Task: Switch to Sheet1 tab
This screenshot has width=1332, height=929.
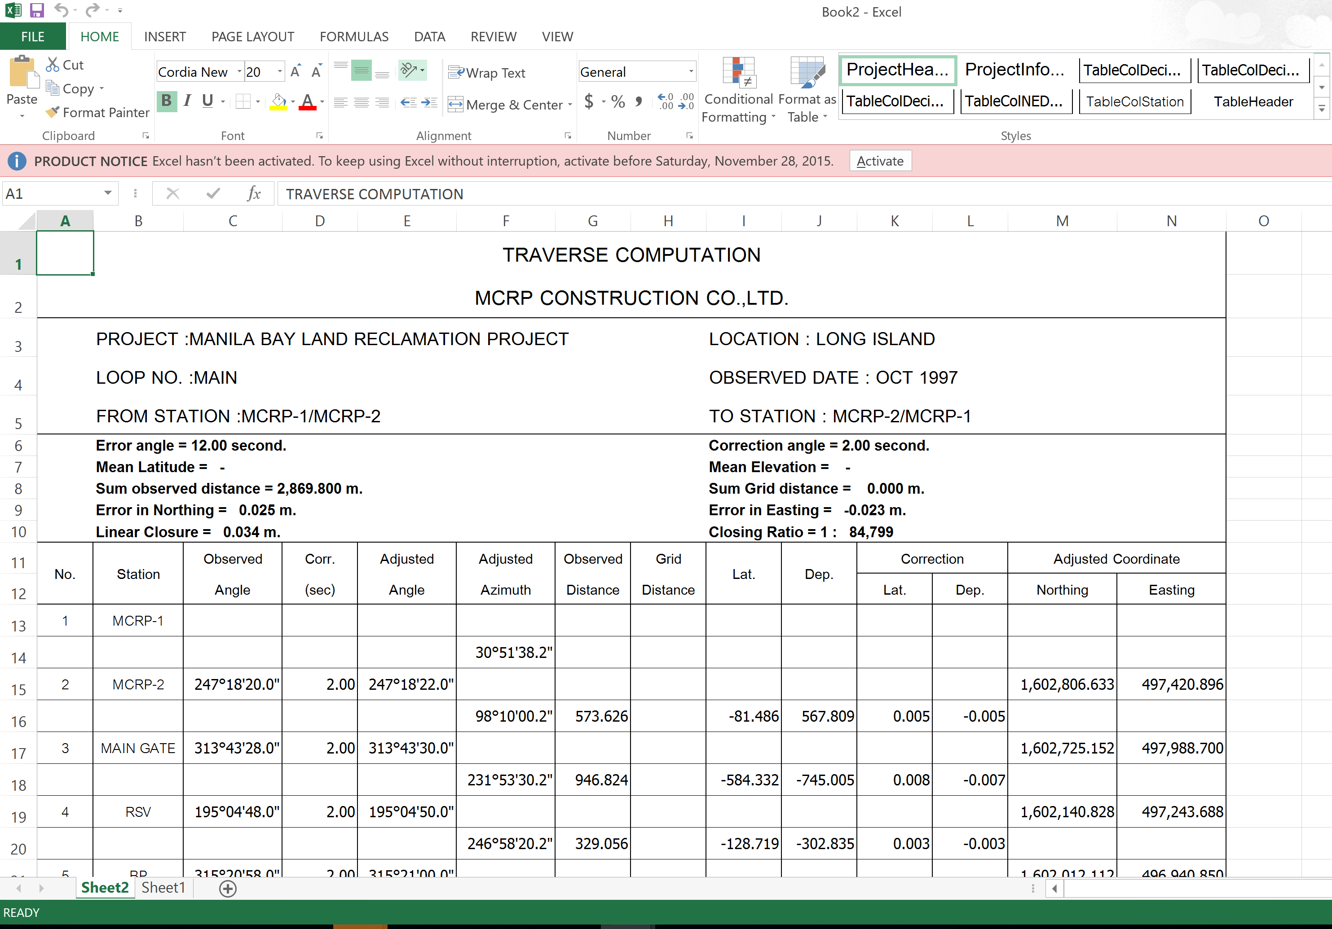Action: point(163,888)
